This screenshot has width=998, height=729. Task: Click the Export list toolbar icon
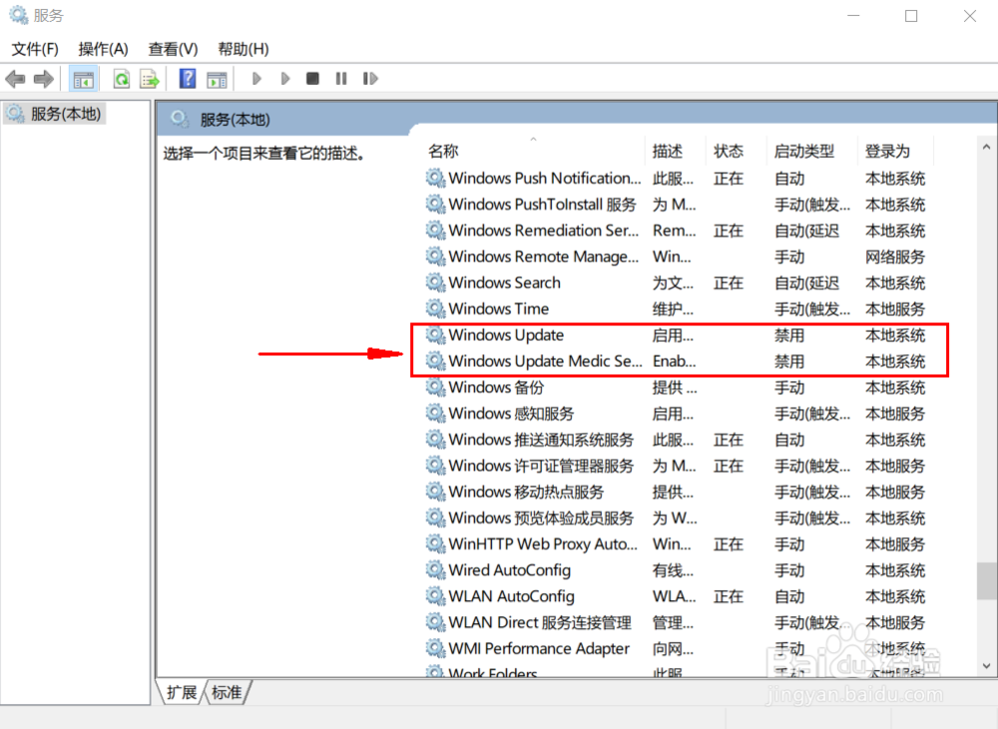[x=150, y=79]
